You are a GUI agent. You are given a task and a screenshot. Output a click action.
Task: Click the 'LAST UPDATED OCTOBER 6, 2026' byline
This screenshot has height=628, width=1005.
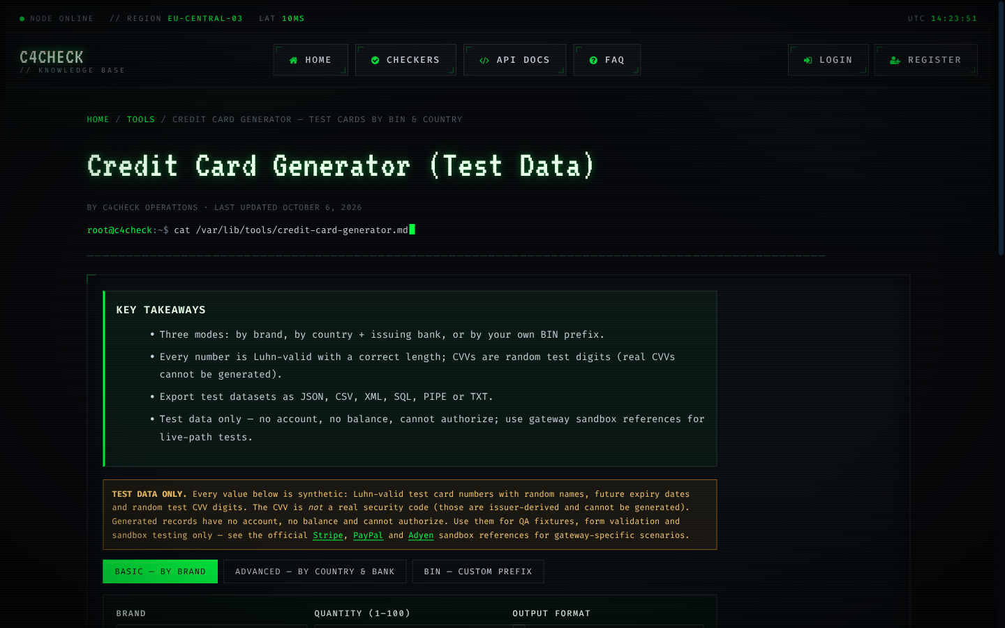click(288, 207)
